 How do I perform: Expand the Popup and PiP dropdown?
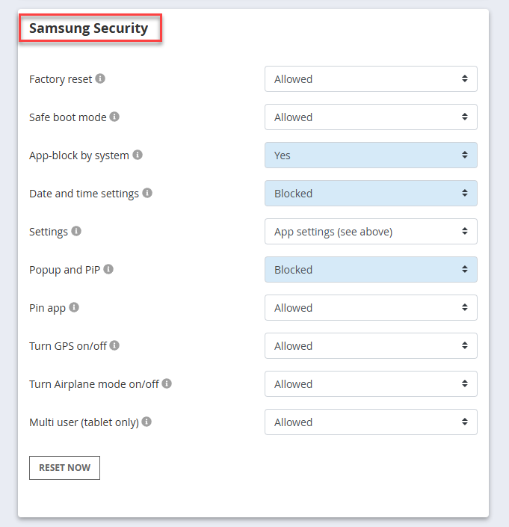371,270
